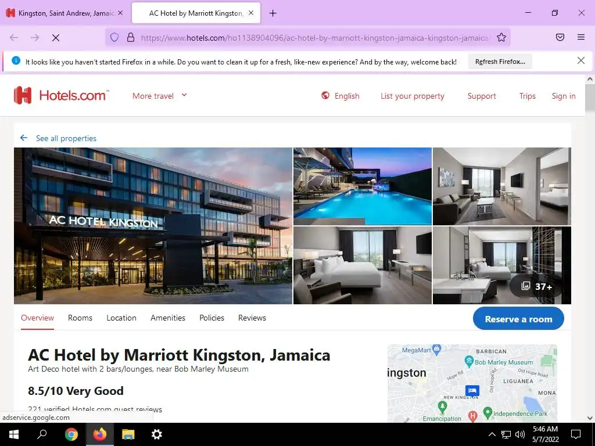
Task: Close the Kingston, Saint Andrew tab
Action: (x=120, y=13)
